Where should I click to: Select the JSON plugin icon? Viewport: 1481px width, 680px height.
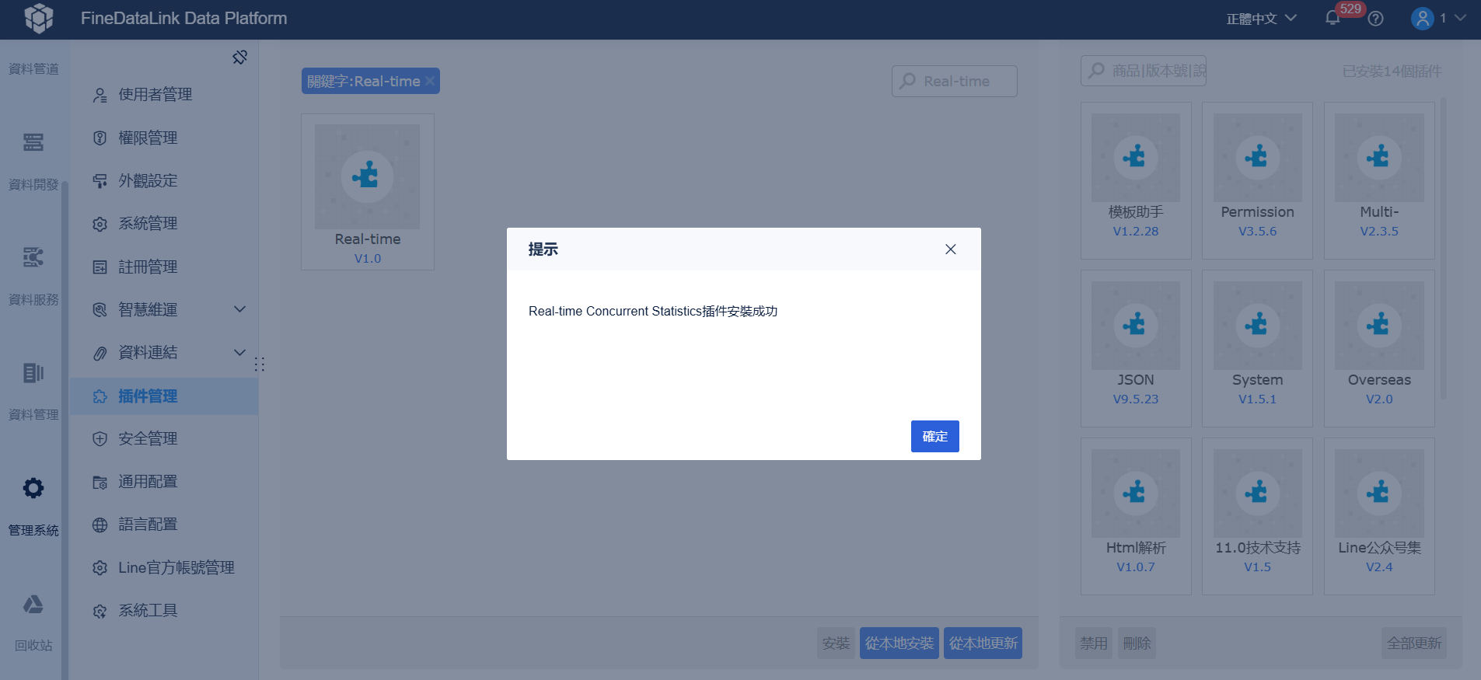click(x=1136, y=326)
